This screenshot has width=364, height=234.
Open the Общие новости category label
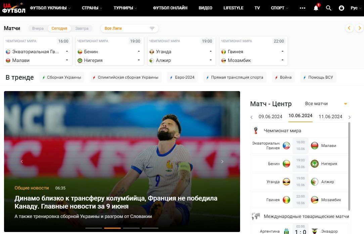32,188
